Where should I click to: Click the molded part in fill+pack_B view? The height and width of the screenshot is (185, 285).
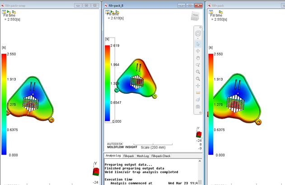136,79
